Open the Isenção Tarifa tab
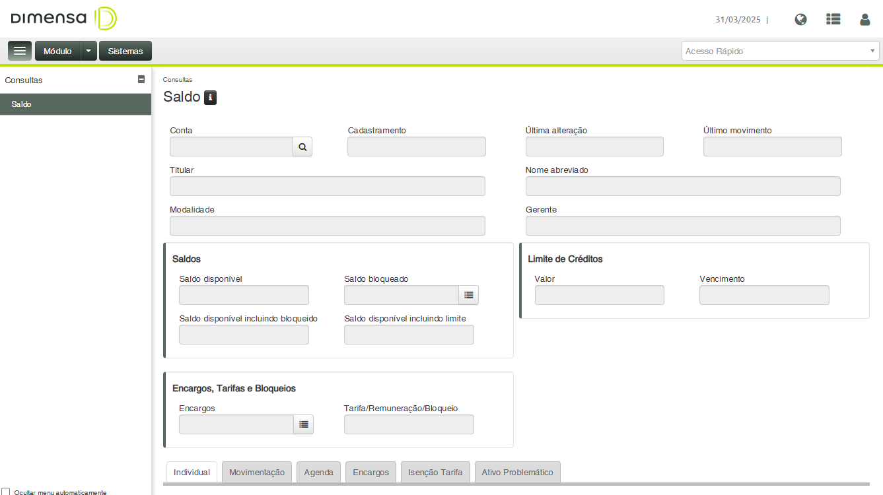This screenshot has height=495, width=883. point(435,473)
